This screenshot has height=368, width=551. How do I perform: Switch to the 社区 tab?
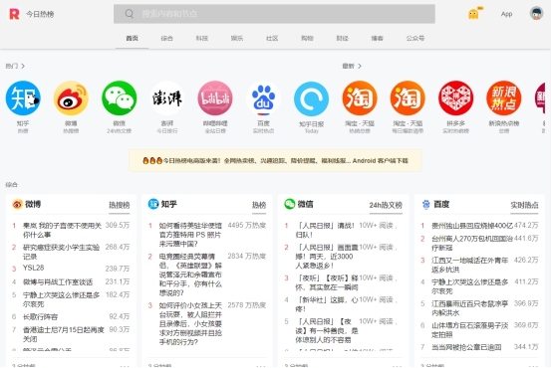coord(272,38)
